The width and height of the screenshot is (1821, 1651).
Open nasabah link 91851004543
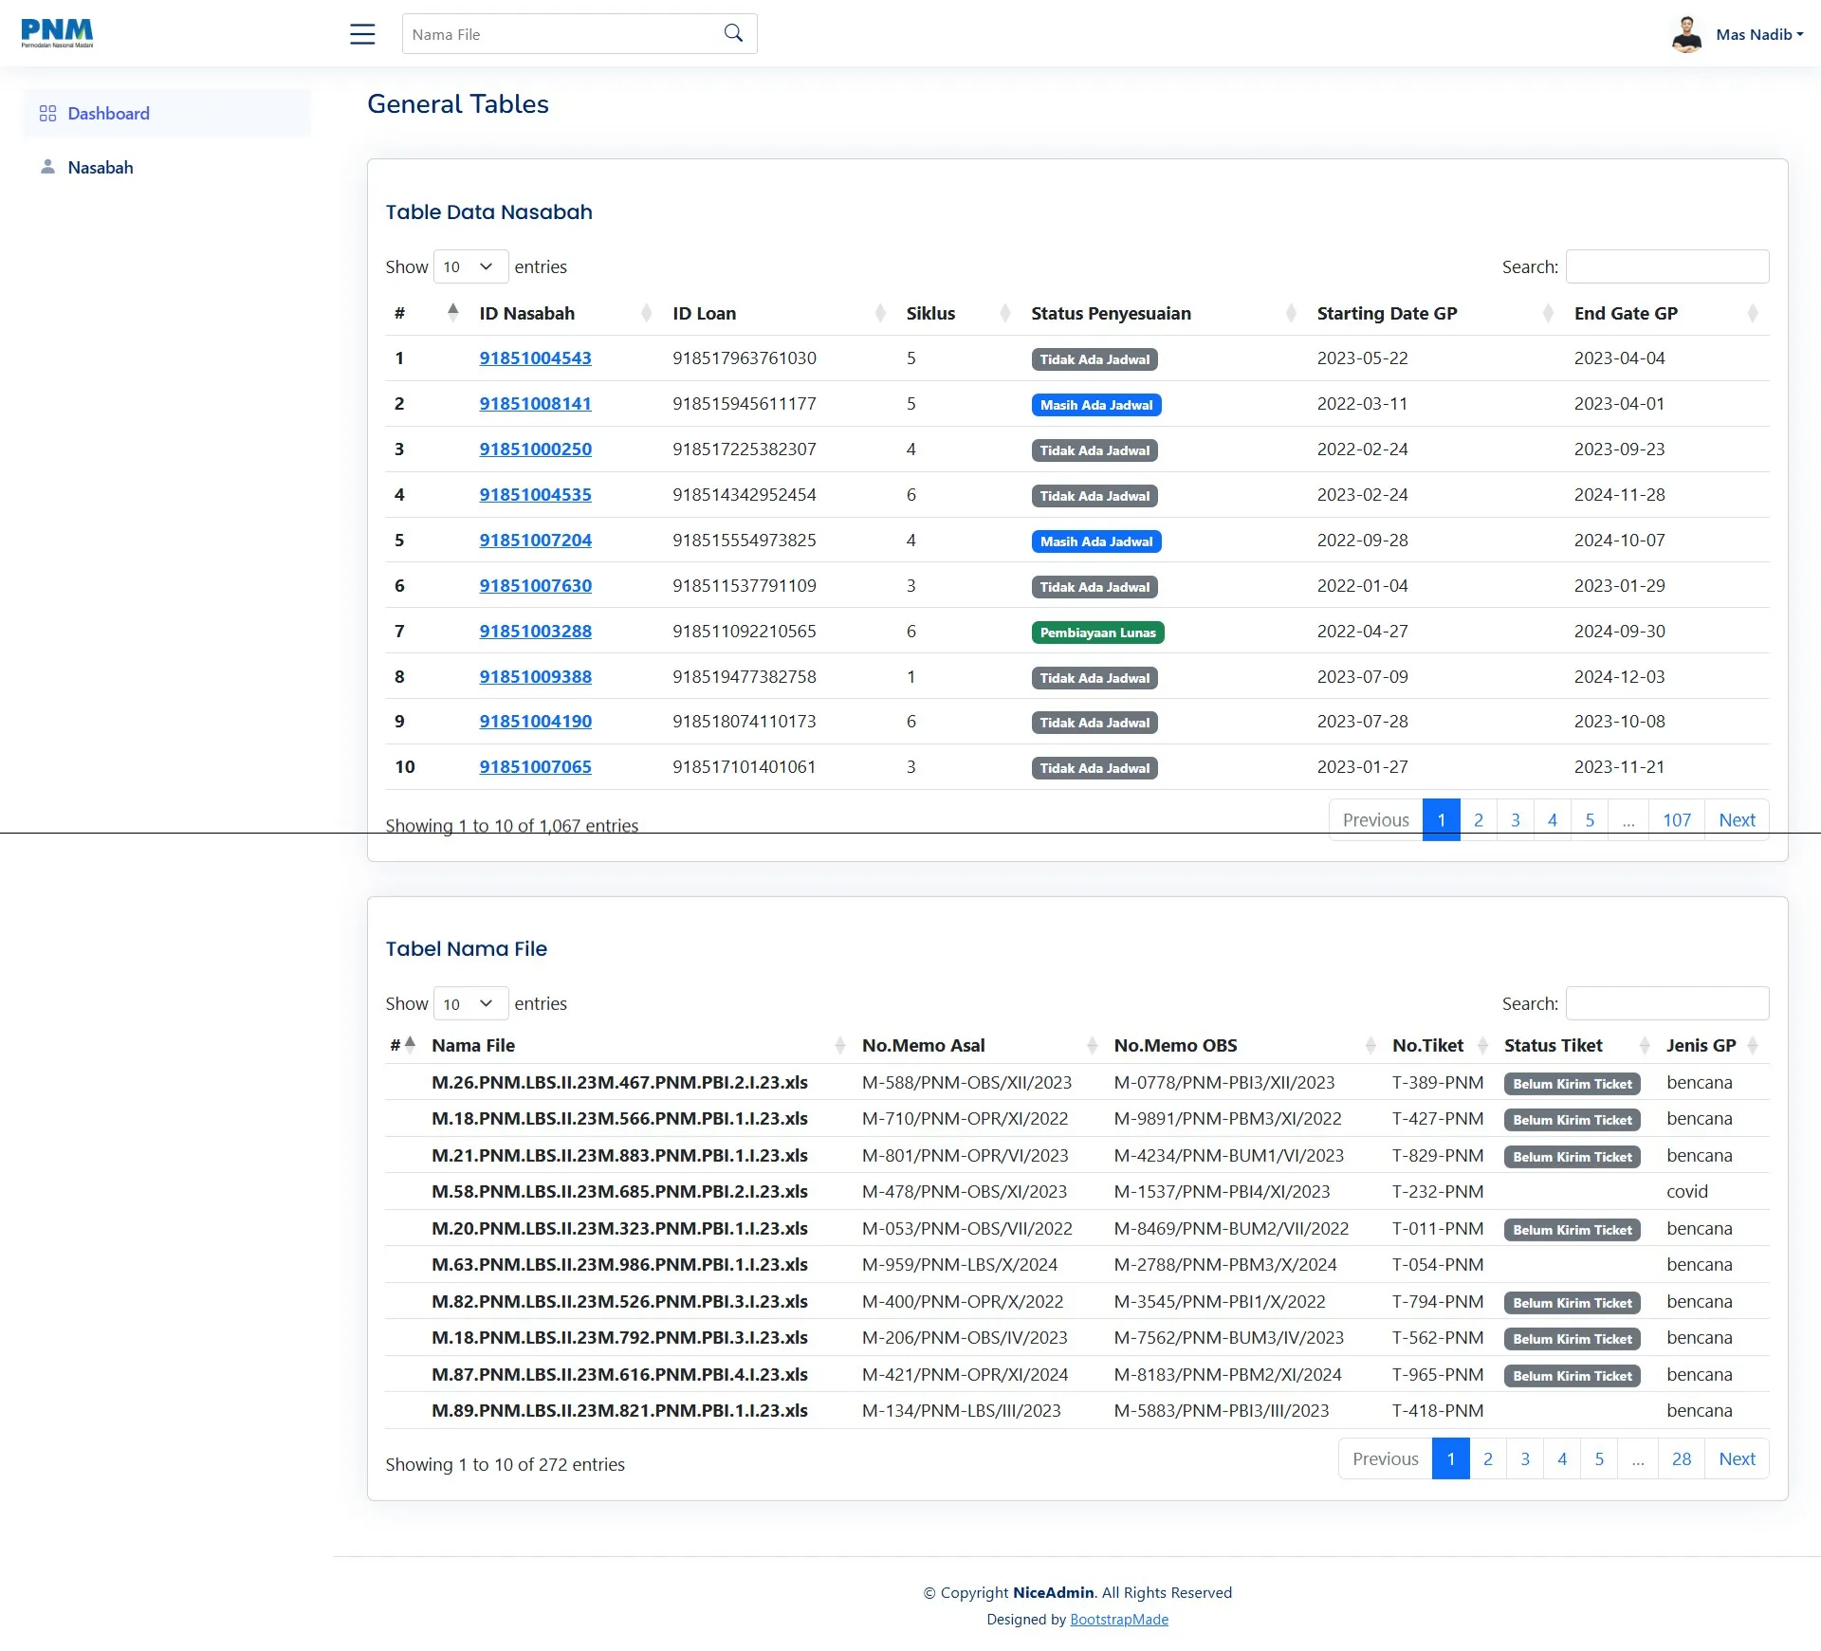pyautogui.click(x=535, y=358)
